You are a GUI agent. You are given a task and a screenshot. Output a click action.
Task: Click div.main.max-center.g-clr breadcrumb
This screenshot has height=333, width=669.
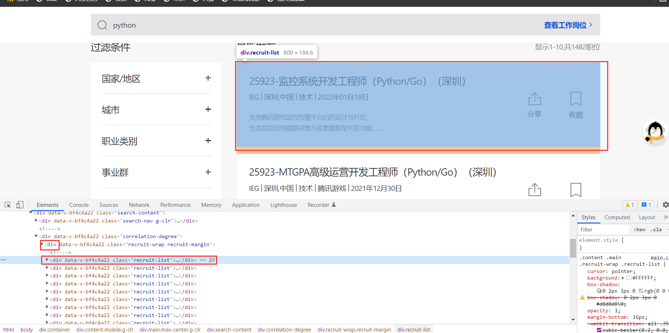click(x=170, y=329)
